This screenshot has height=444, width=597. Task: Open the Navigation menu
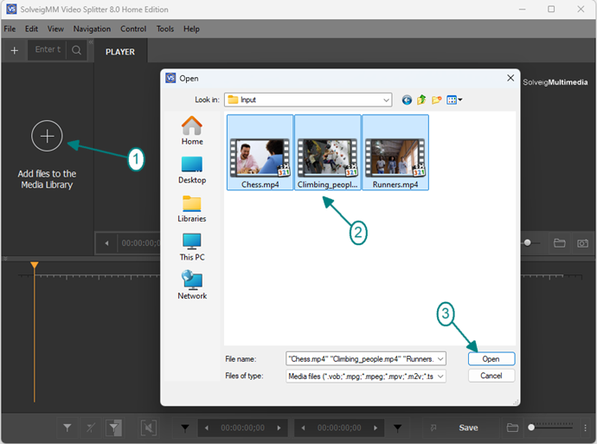coord(92,29)
